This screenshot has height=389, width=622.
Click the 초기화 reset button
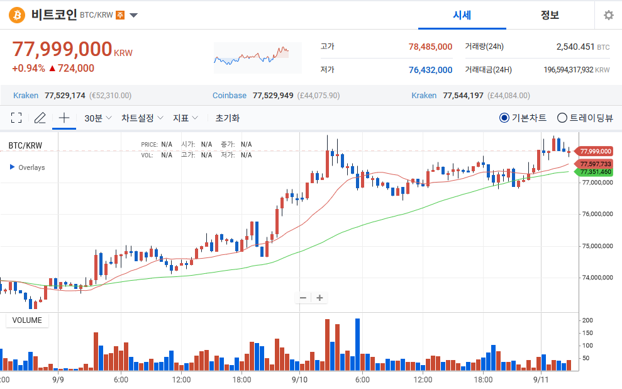(x=227, y=118)
